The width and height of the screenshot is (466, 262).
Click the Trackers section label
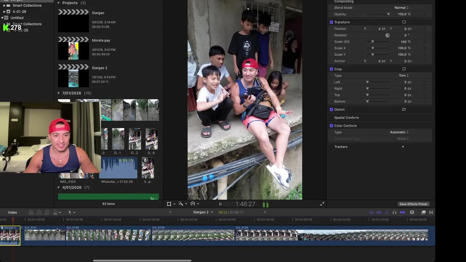point(341,147)
